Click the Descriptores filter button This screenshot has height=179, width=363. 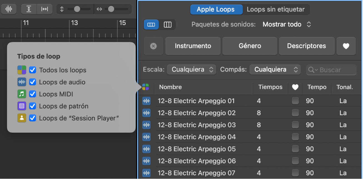[x=307, y=46]
